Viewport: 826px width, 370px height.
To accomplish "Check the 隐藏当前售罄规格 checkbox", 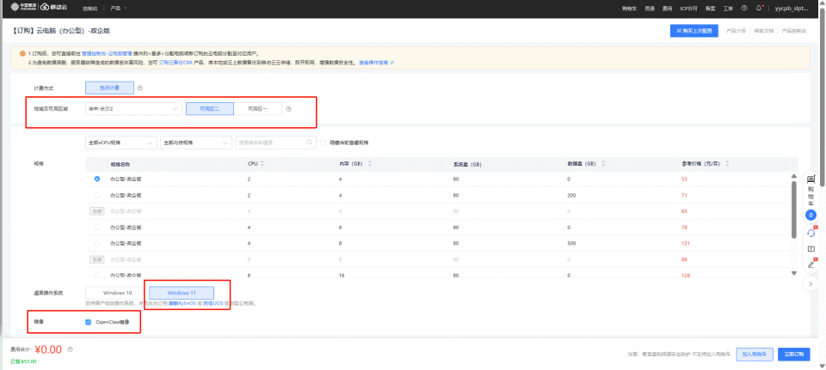I will click(323, 143).
